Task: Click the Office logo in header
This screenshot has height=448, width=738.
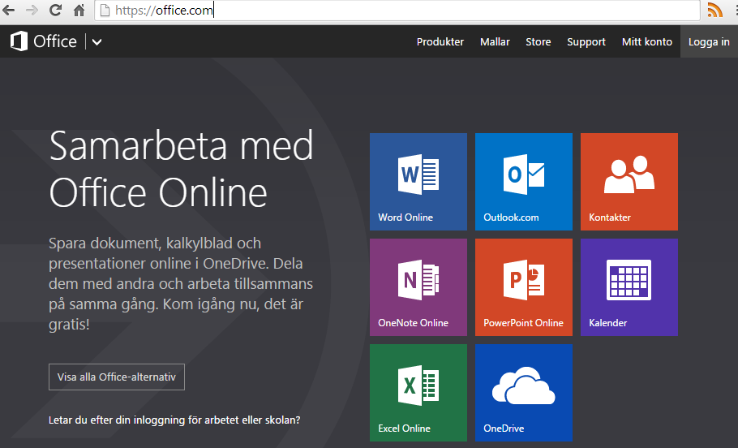Action: tap(43, 41)
